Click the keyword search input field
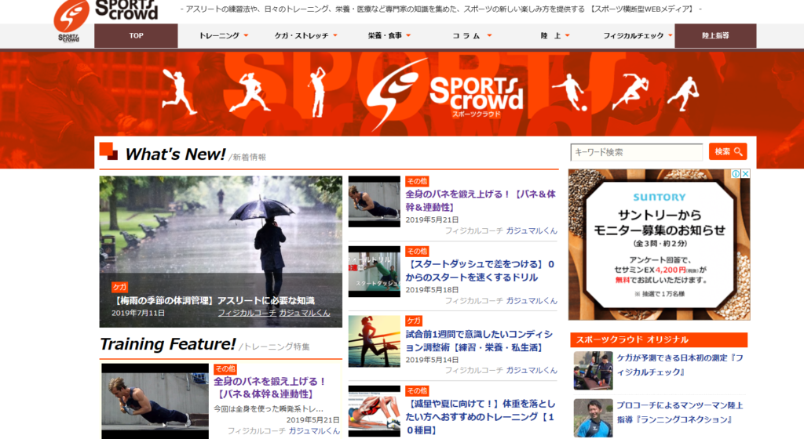 click(636, 152)
